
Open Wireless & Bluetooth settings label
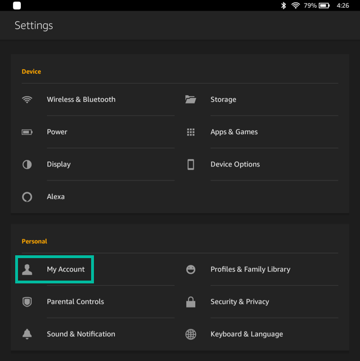[81, 100]
